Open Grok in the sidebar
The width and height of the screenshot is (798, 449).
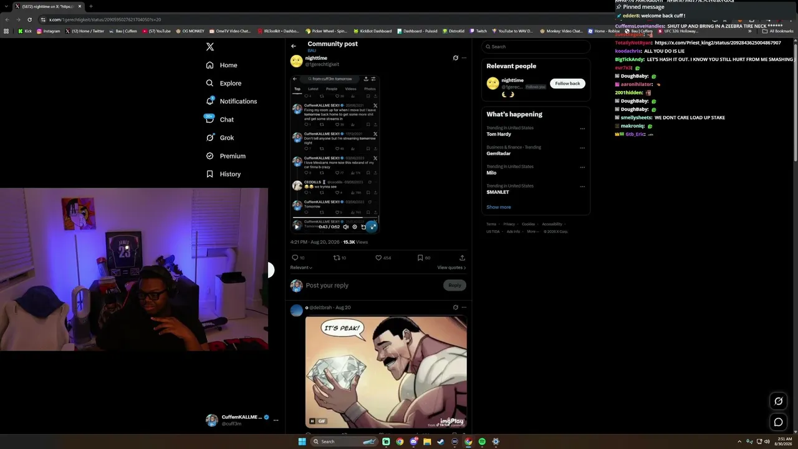click(220, 137)
